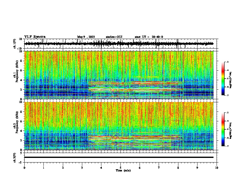Click time axis tick label "9"
Viewport: 244px width, 188px height.
pos(197,168)
